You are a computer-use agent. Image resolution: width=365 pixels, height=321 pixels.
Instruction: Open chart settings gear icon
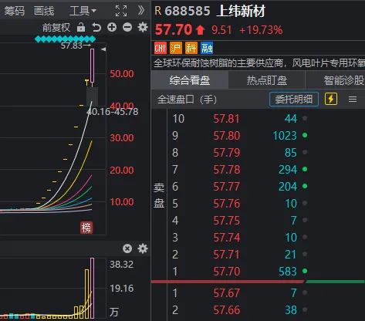click(x=143, y=27)
